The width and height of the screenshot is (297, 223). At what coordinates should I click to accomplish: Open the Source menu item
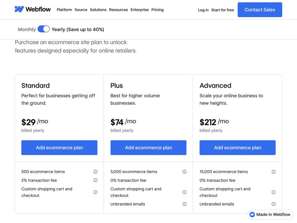[81, 10]
